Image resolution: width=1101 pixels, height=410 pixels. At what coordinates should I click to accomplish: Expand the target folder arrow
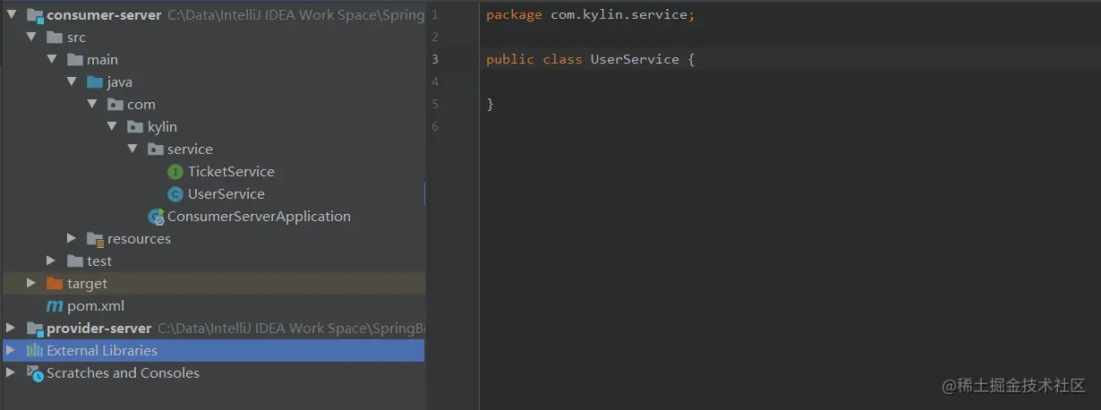point(31,284)
